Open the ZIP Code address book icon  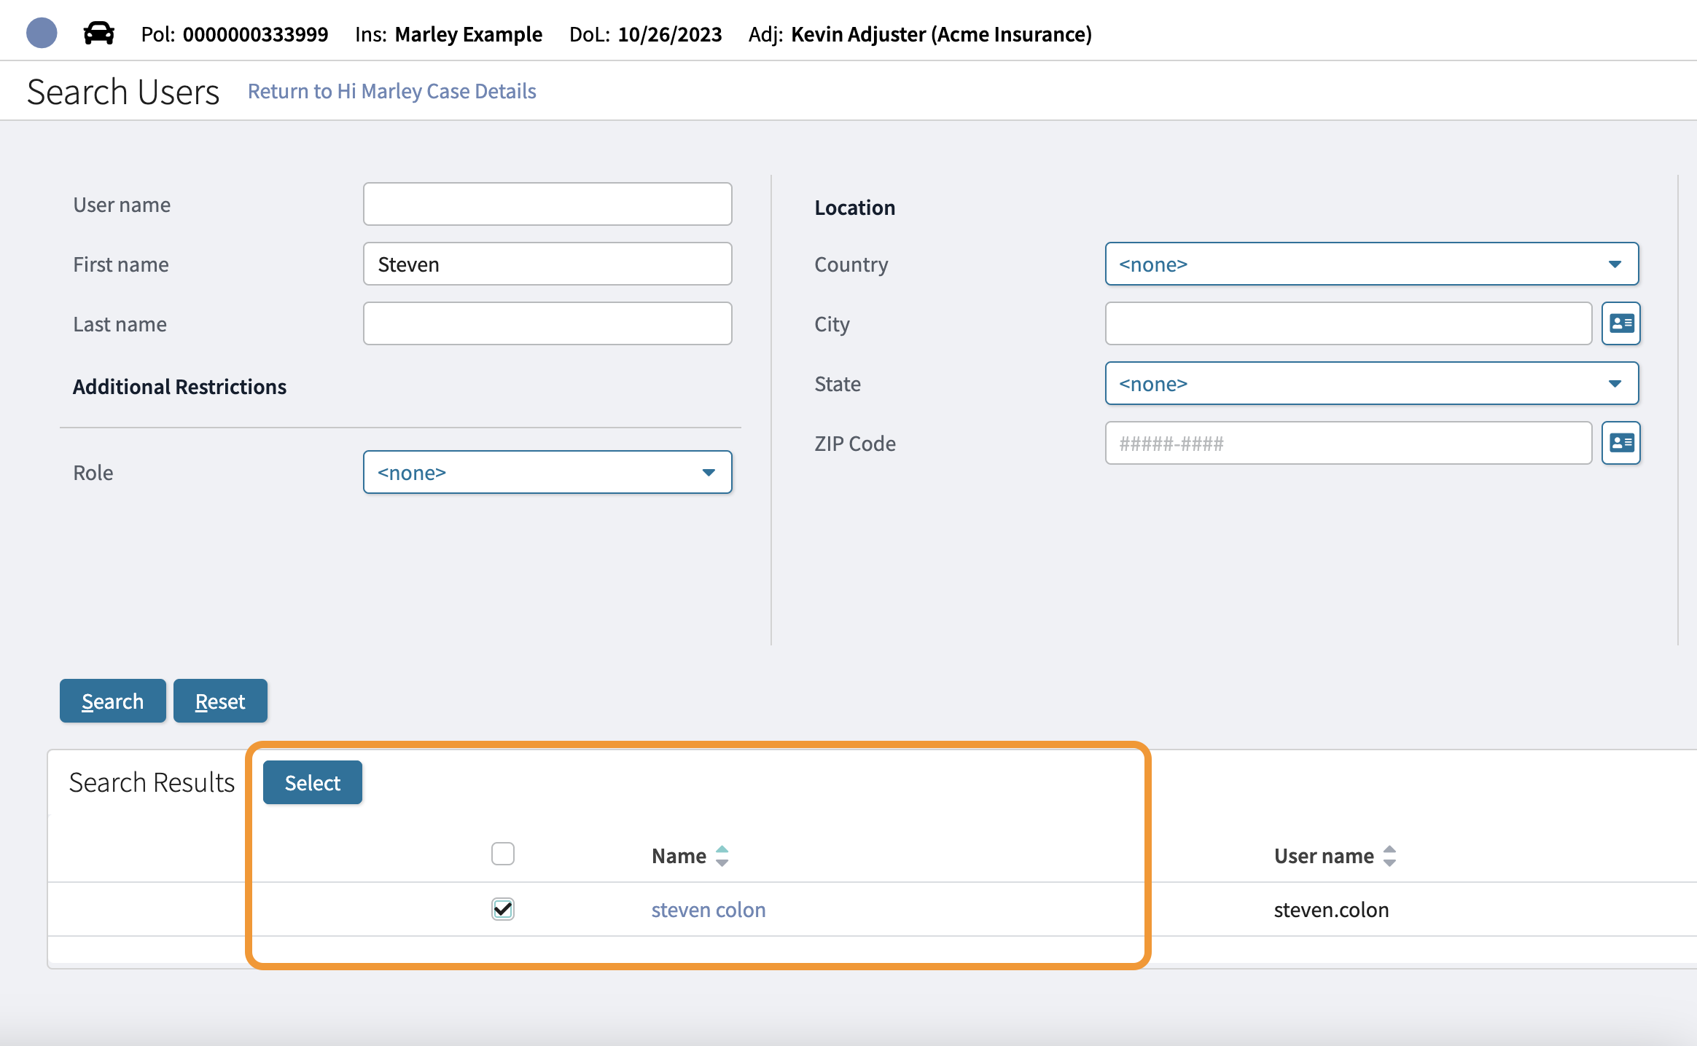[x=1620, y=443]
